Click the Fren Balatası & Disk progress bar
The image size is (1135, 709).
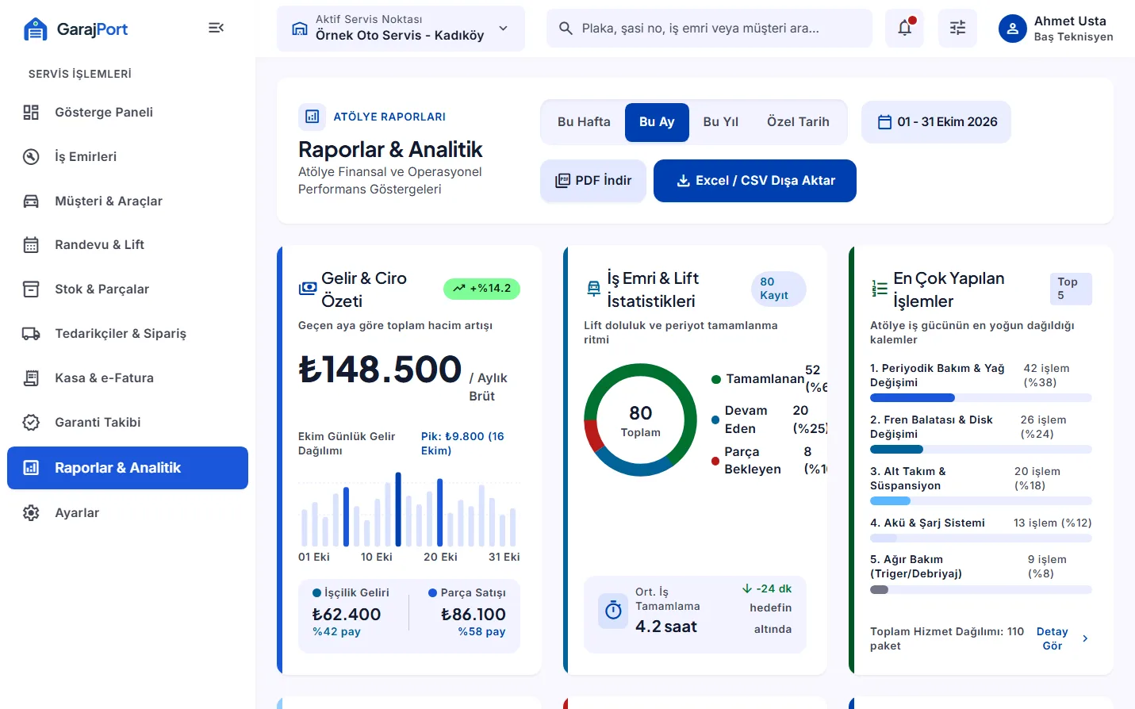click(981, 450)
